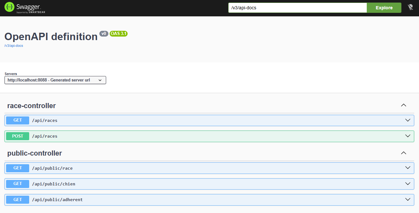The width and height of the screenshot is (419, 213).
Task: Expand the GET /api/races chevron
Action: tap(408, 120)
